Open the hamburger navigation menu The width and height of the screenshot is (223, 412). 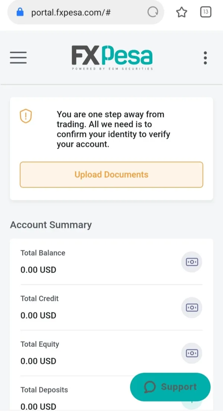pyautogui.click(x=18, y=58)
